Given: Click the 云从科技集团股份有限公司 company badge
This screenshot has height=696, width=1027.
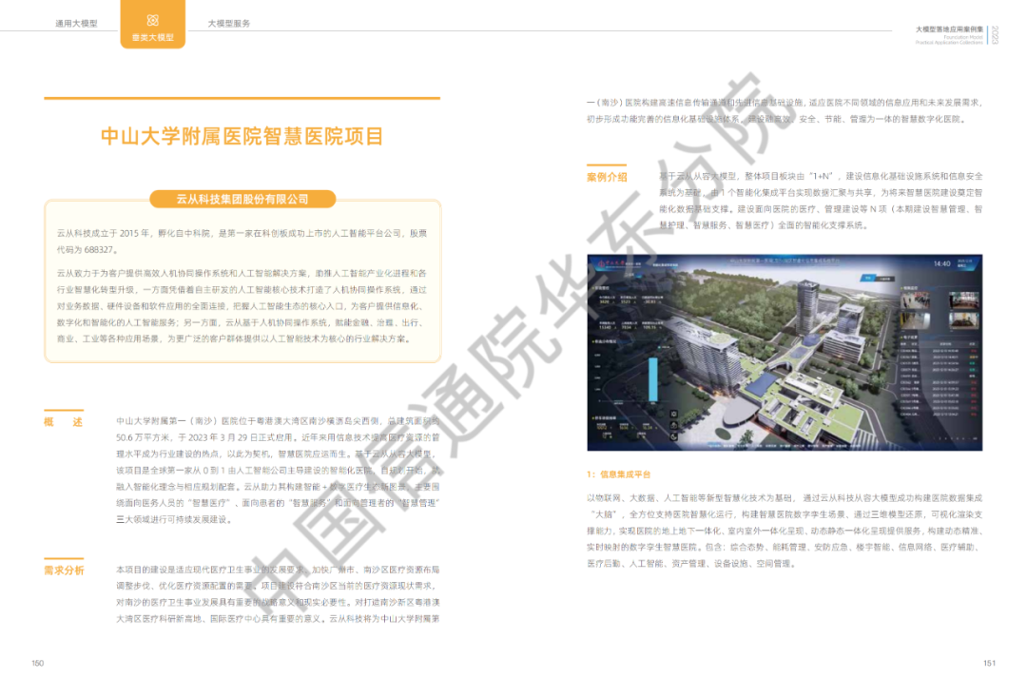Looking at the screenshot, I should point(242,199).
